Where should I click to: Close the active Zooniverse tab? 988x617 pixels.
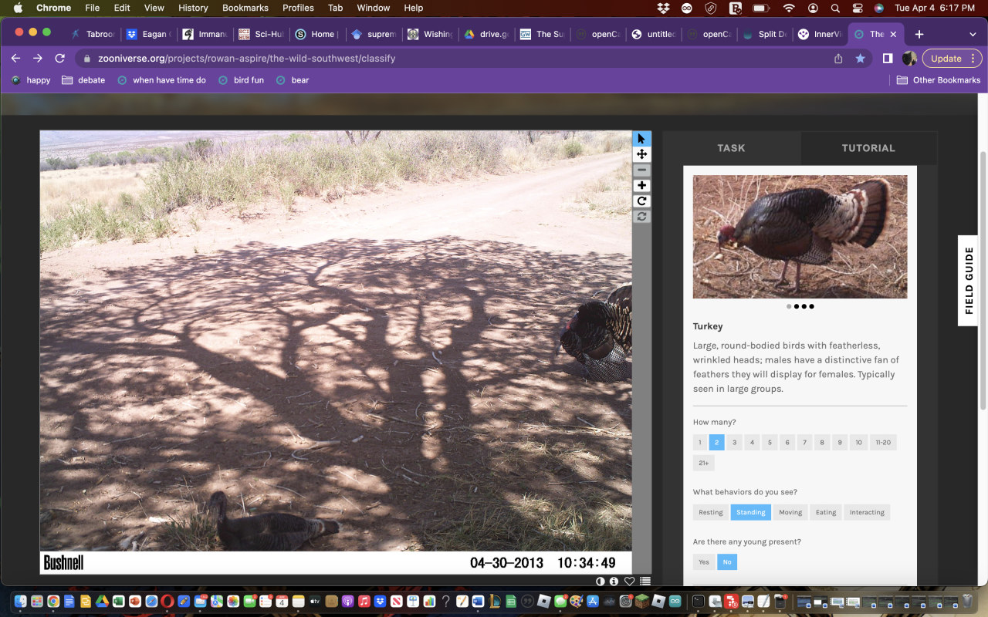894,34
